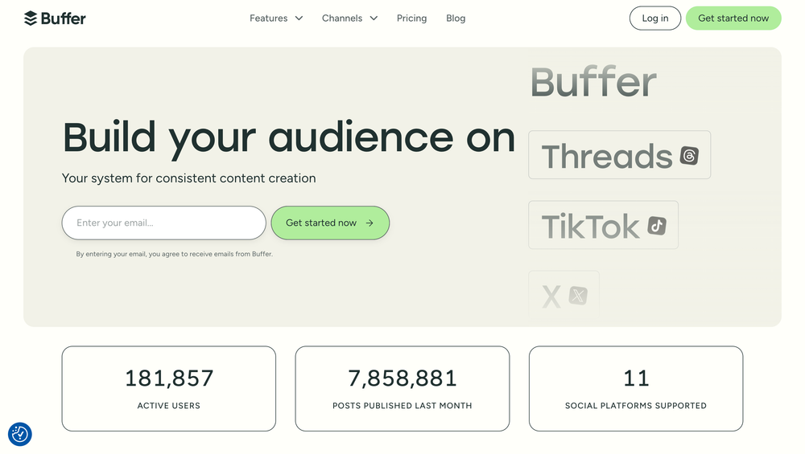Viewport: 805px width, 454px height.
Task: Click the large Buffer animated word
Action: pyautogui.click(x=593, y=82)
